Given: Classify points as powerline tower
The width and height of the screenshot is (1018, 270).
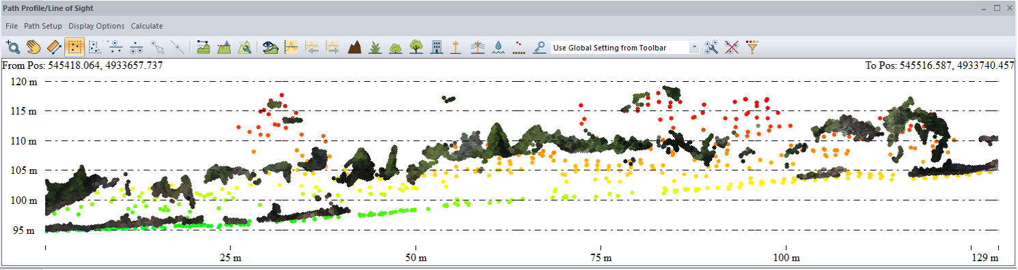Looking at the screenshot, I should coord(478,47).
